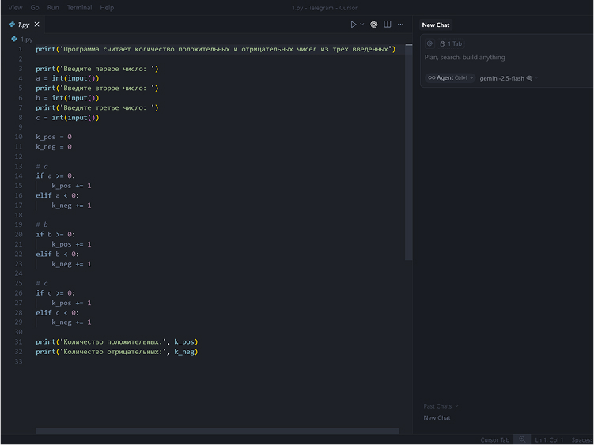Click Cursor Tab in the status bar
This screenshot has width=594, height=445.
pyautogui.click(x=494, y=439)
